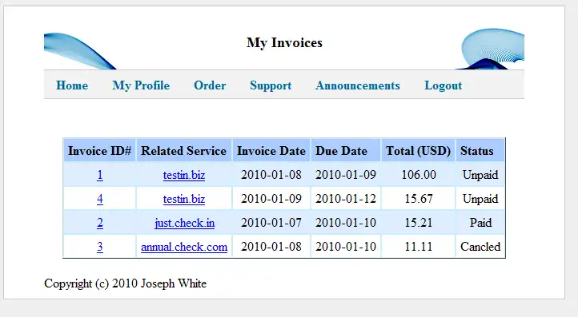The width and height of the screenshot is (578, 317).
Task: Click the Invoice Date column header
Action: [271, 150]
